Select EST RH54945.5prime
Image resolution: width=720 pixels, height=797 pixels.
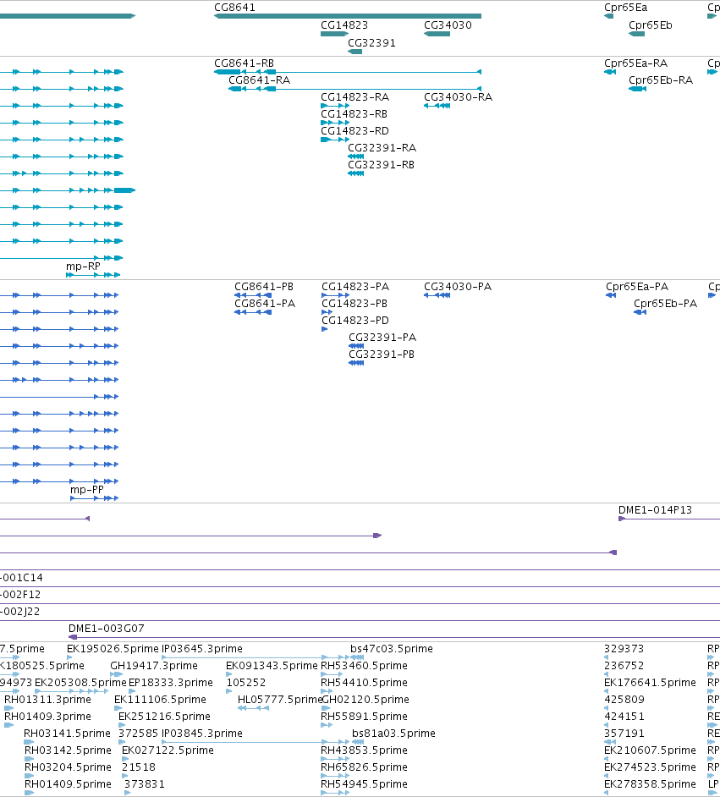point(335,793)
